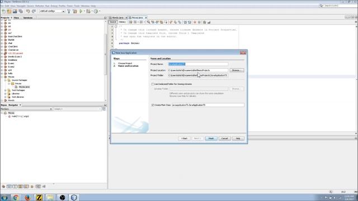Select the Exam1 project in tree

11,63
